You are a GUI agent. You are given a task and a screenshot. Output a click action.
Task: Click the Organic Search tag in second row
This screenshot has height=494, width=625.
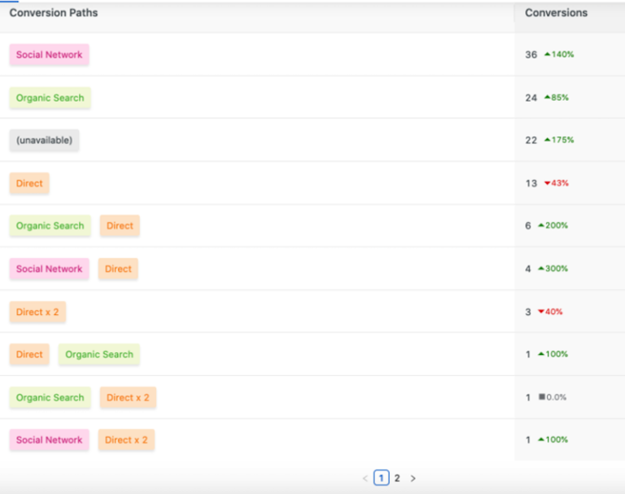[x=50, y=98]
